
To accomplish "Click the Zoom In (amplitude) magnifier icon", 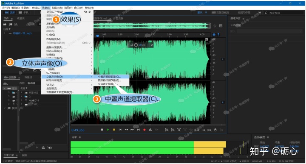I will tap(167, 130).
